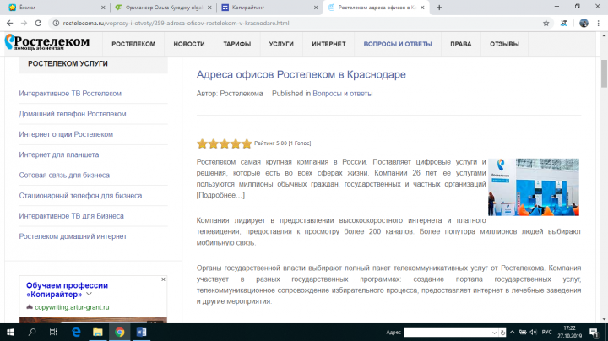Close the copywriting ad banner
Viewport: 608px width, 341px height.
click(x=163, y=279)
